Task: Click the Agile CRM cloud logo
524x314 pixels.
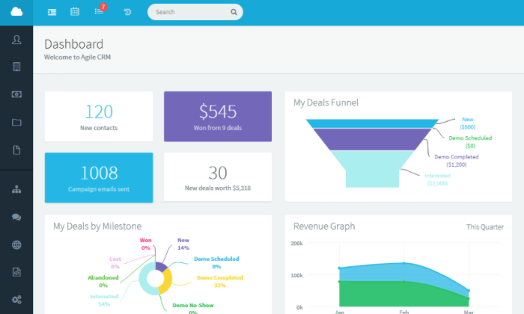Action: (x=16, y=12)
